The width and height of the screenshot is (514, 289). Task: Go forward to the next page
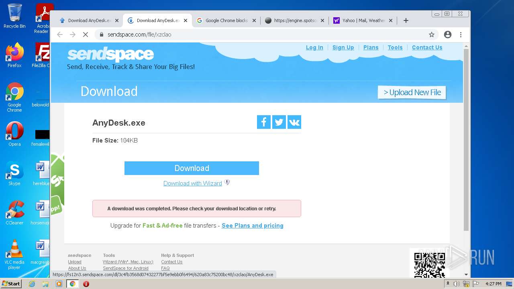pyautogui.click(x=73, y=35)
